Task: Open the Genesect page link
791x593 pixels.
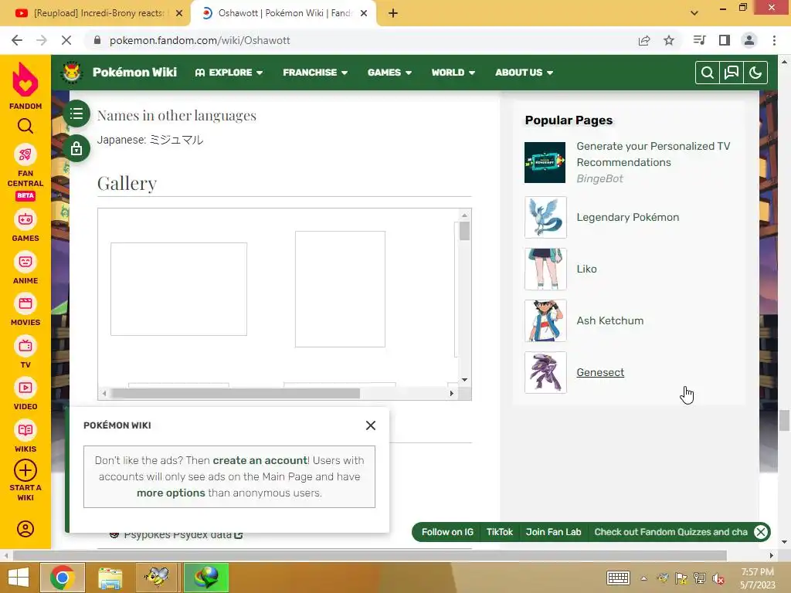Action: point(600,372)
